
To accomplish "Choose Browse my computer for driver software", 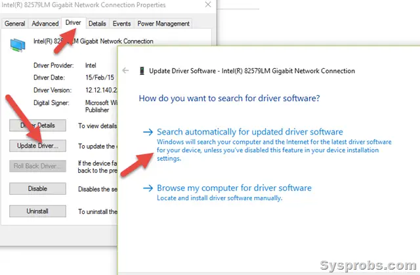I will click(234, 188).
